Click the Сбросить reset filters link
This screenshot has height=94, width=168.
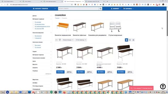[x=48, y=74]
